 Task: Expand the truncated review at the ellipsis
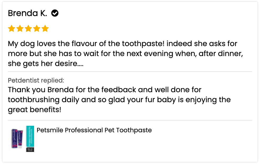point(80,64)
